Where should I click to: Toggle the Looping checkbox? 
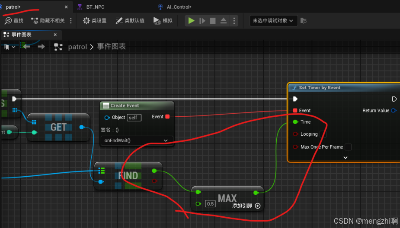click(323, 134)
